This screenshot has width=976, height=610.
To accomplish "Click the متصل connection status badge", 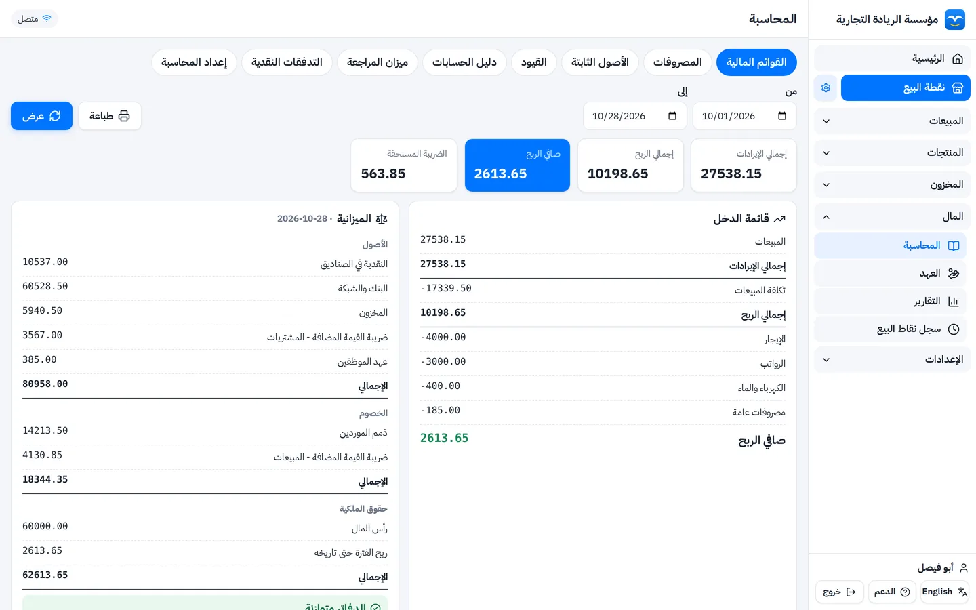I will click(x=35, y=19).
